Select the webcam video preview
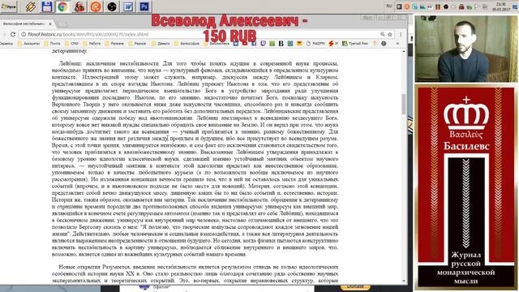 (466, 49)
